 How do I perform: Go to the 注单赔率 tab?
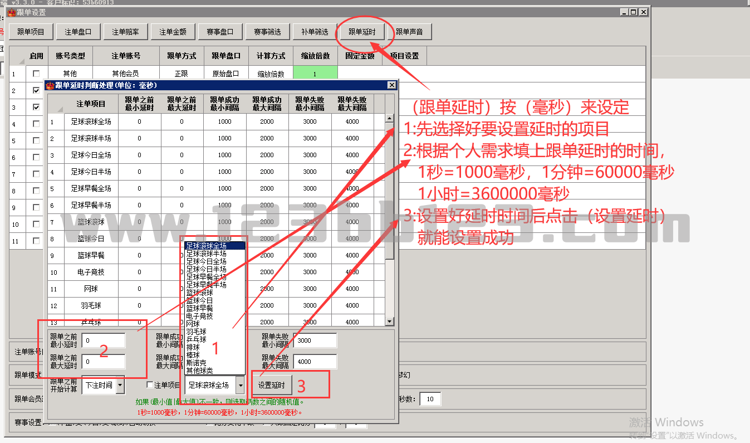[x=125, y=32]
